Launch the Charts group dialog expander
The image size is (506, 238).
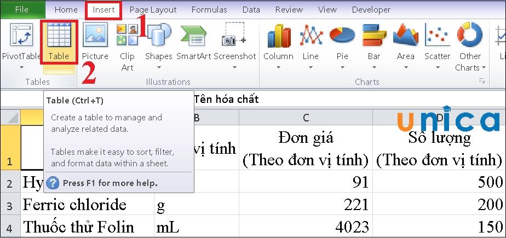(482, 81)
